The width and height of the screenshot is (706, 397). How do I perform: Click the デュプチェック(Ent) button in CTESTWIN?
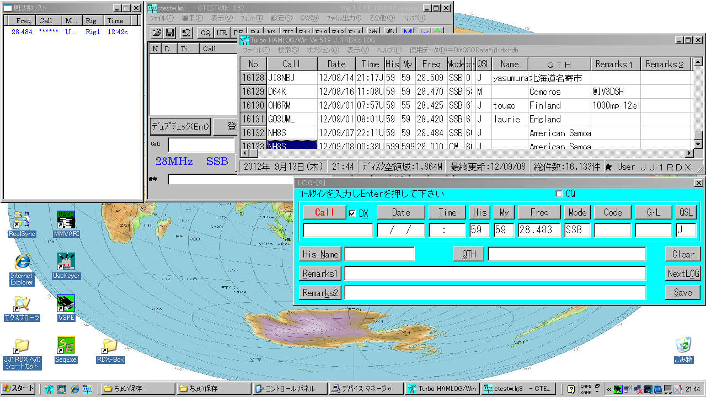(x=181, y=126)
